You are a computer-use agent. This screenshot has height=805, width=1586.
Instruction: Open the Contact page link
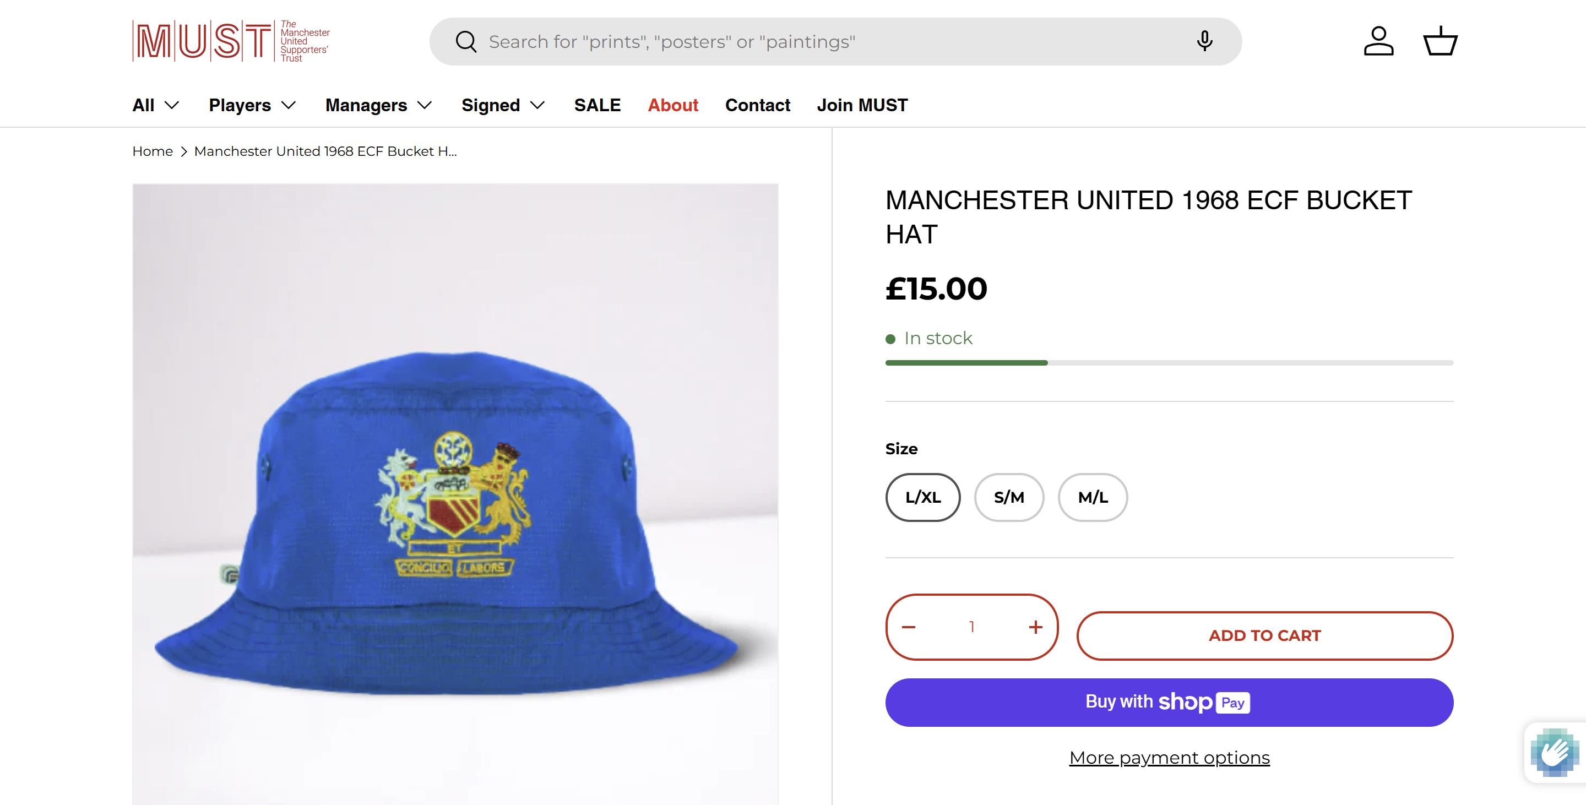click(x=757, y=105)
